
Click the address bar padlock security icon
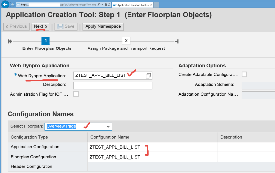pos(106,5)
